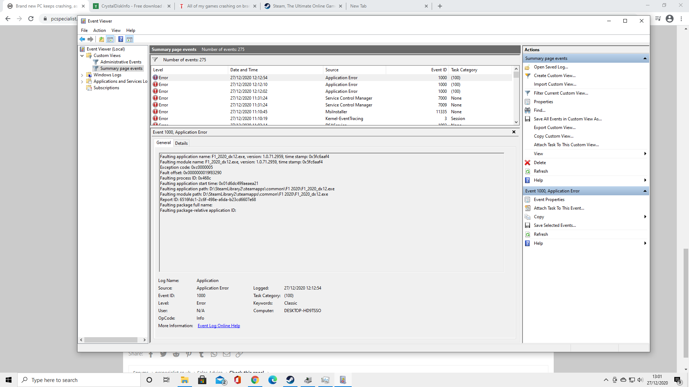Sort by the Source column header
The height and width of the screenshot is (387, 689).
[x=355, y=70]
